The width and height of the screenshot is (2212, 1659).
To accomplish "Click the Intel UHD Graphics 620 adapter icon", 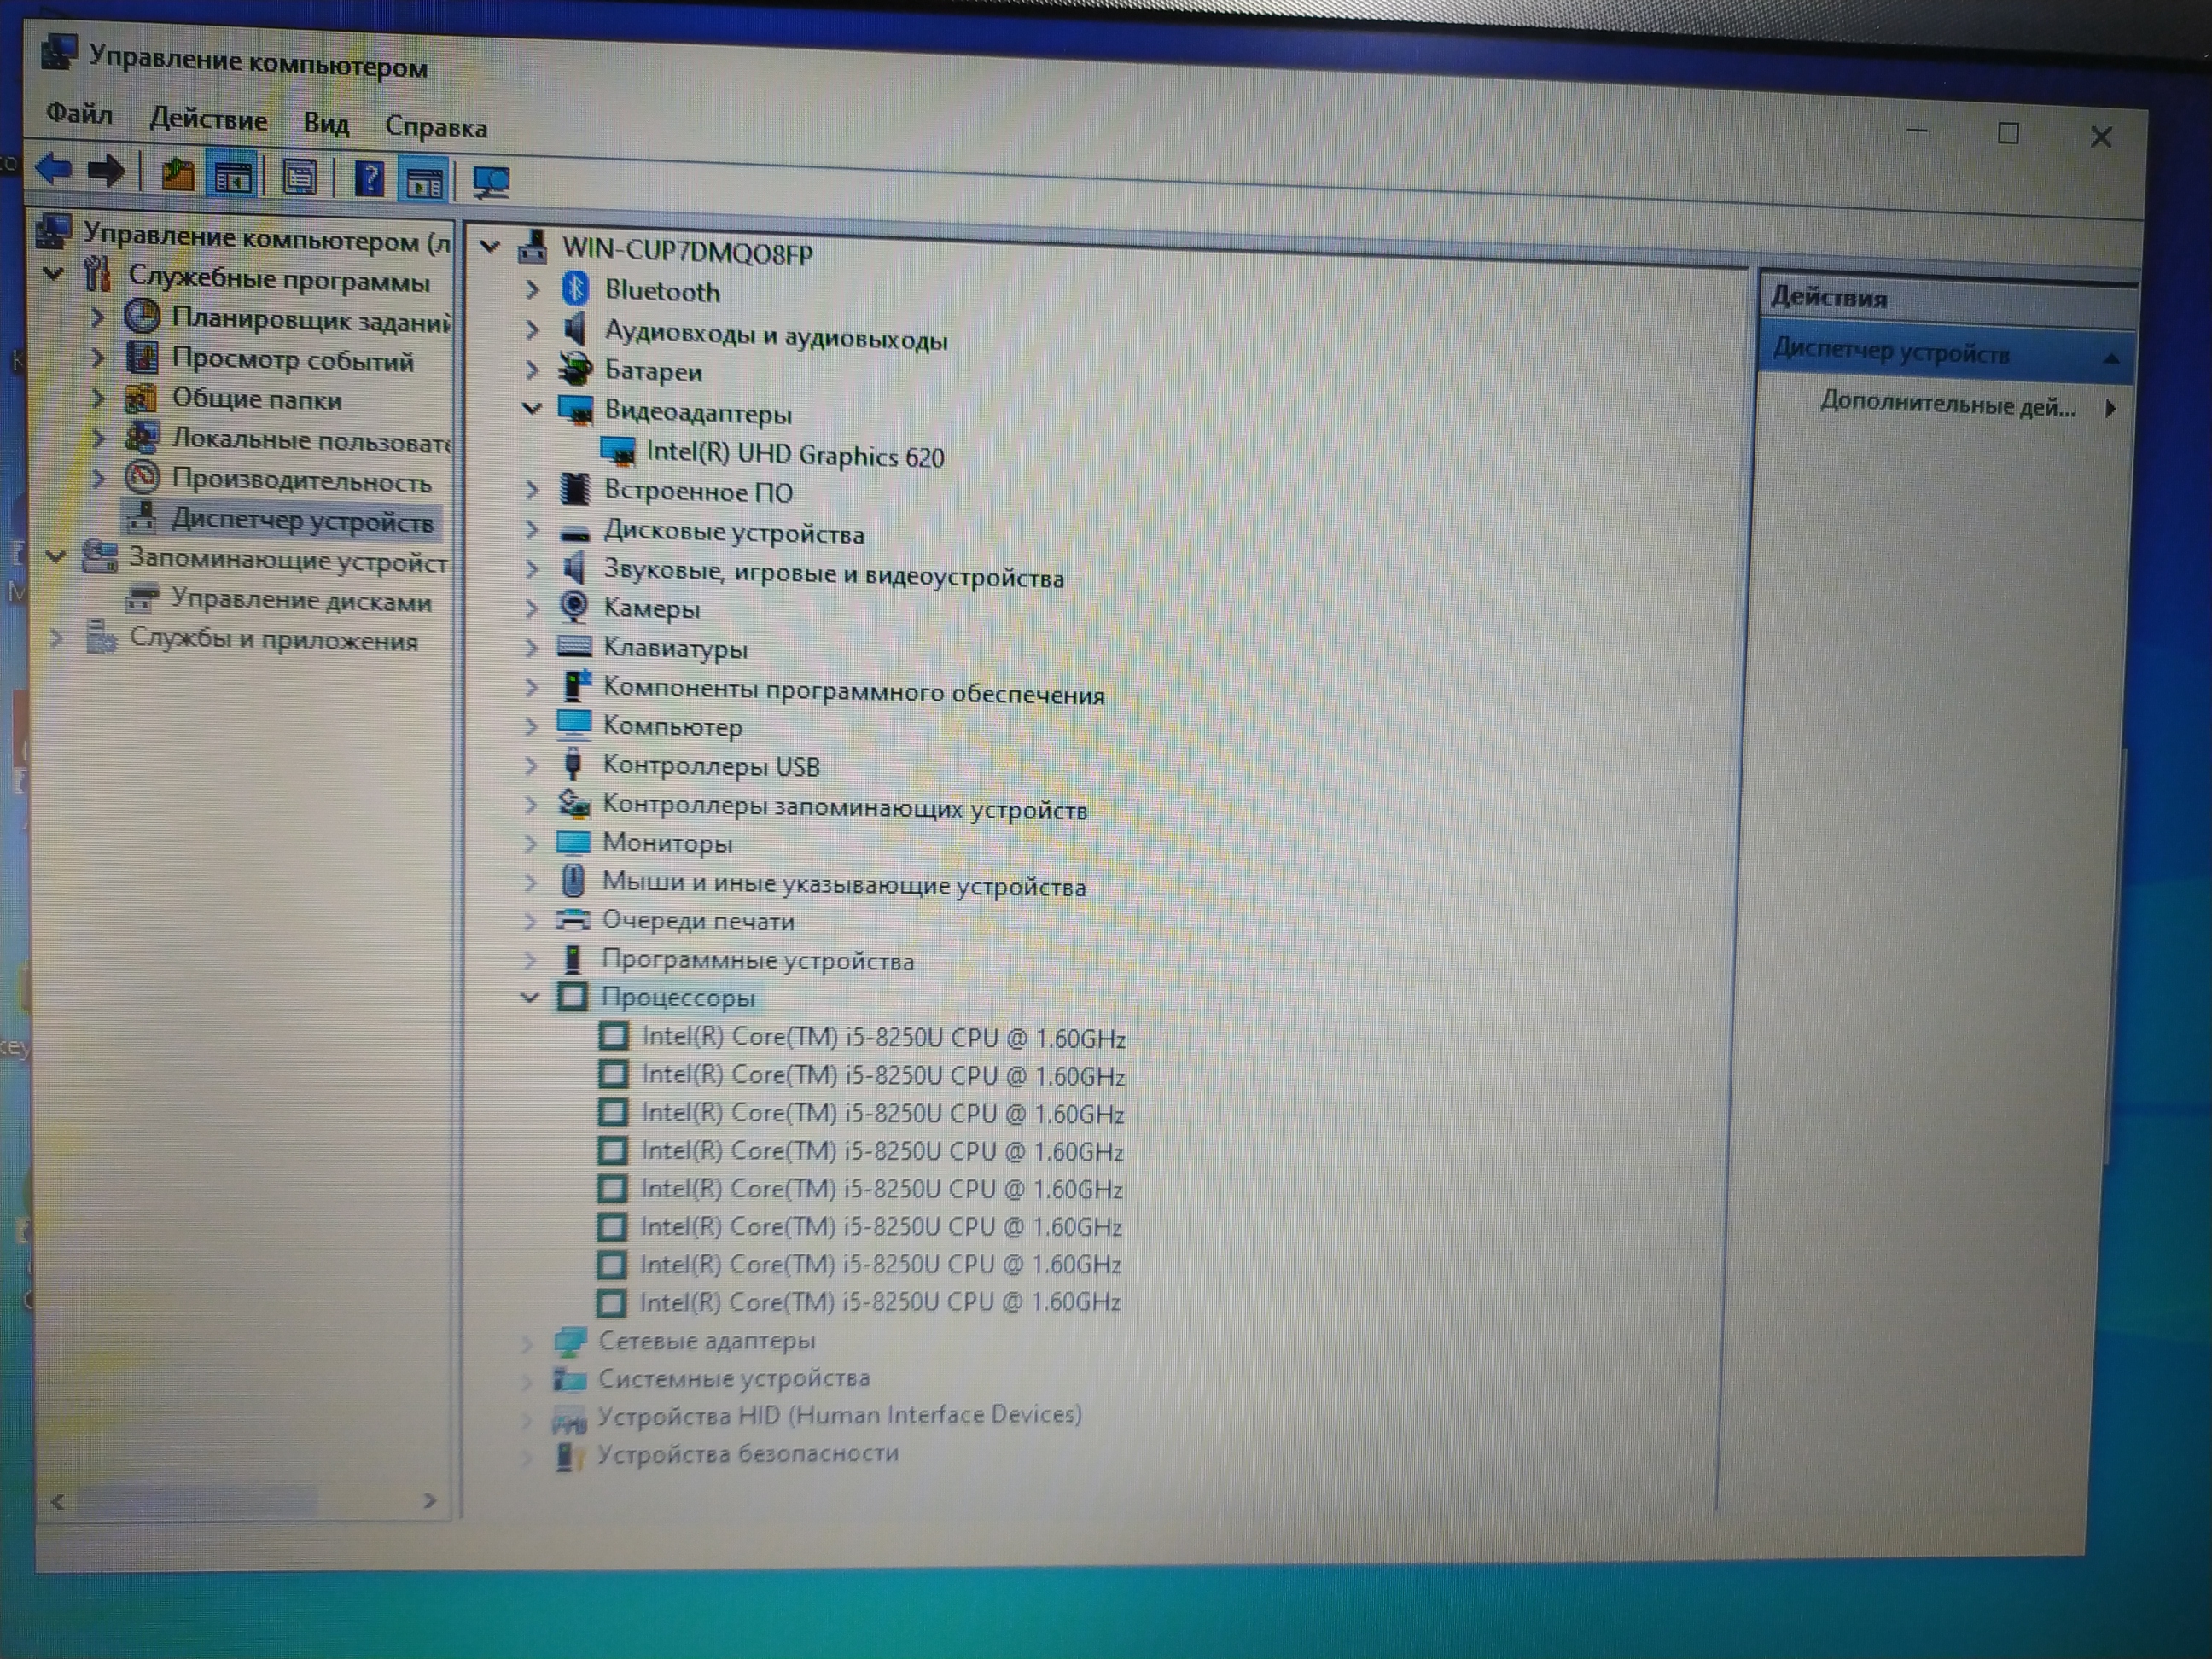I will tap(617, 452).
